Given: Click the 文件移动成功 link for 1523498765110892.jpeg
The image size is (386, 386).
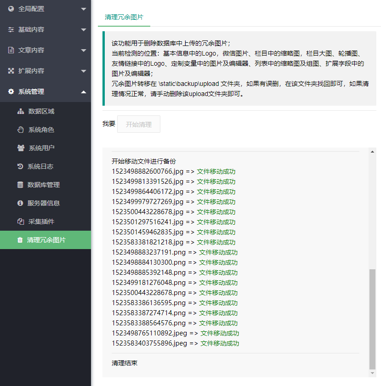Looking at the screenshot, I should tap(219, 333).
